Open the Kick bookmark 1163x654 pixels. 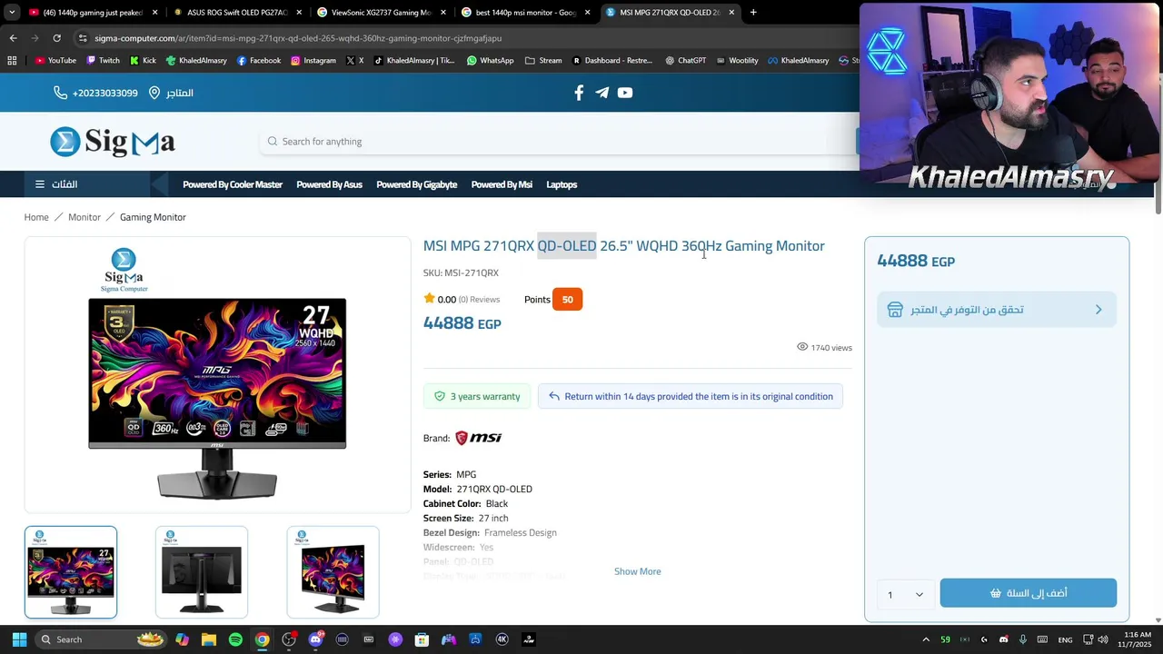click(143, 61)
